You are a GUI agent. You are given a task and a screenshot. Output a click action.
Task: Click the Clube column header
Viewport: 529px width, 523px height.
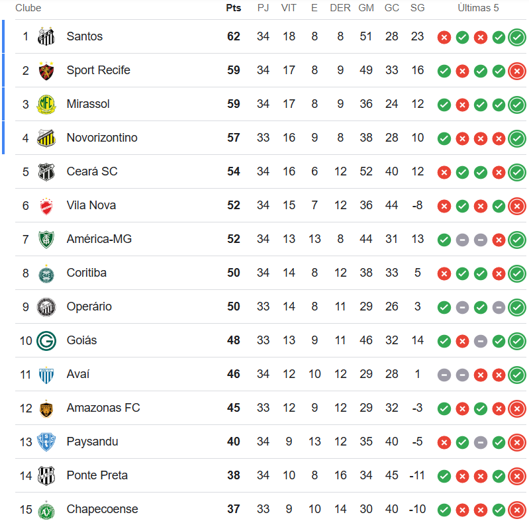28,8
